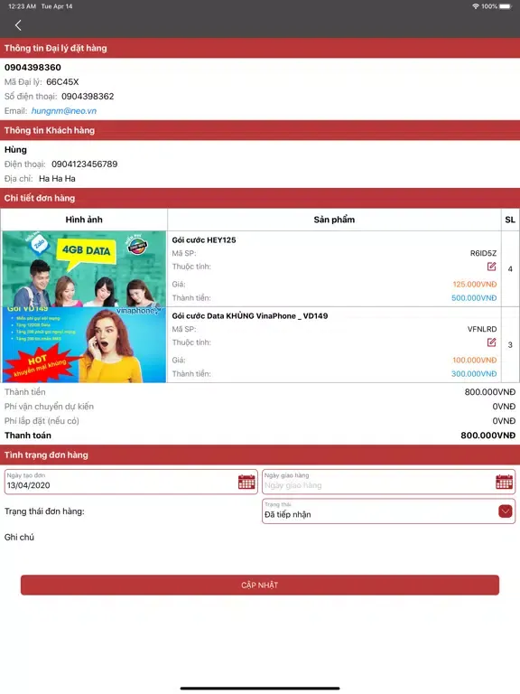The image size is (520, 694).
Task: Click quantity 3 in SL column
Action: 510,345
